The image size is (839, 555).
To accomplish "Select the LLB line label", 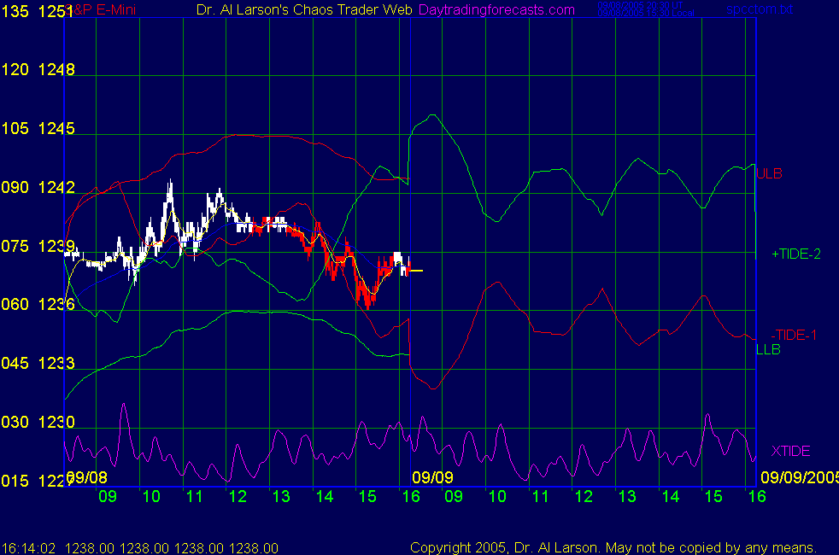I will (768, 350).
